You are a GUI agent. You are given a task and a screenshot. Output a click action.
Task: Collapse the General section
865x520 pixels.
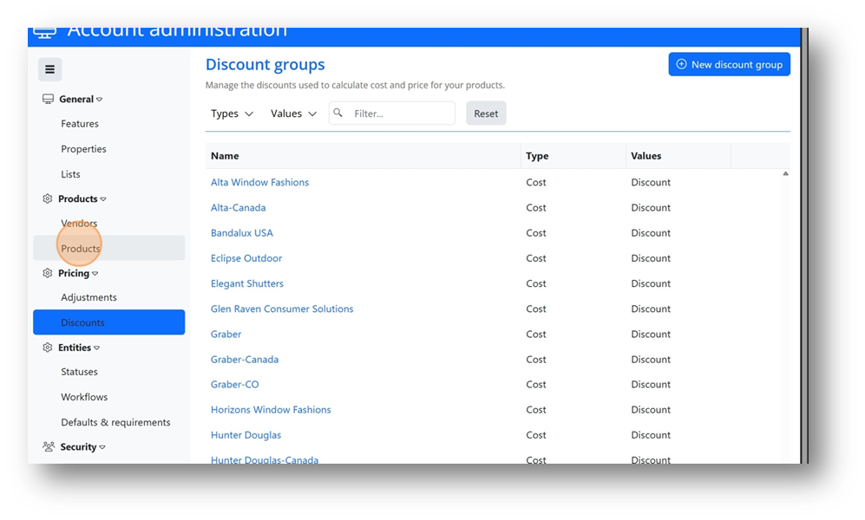(x=99, y=100)
